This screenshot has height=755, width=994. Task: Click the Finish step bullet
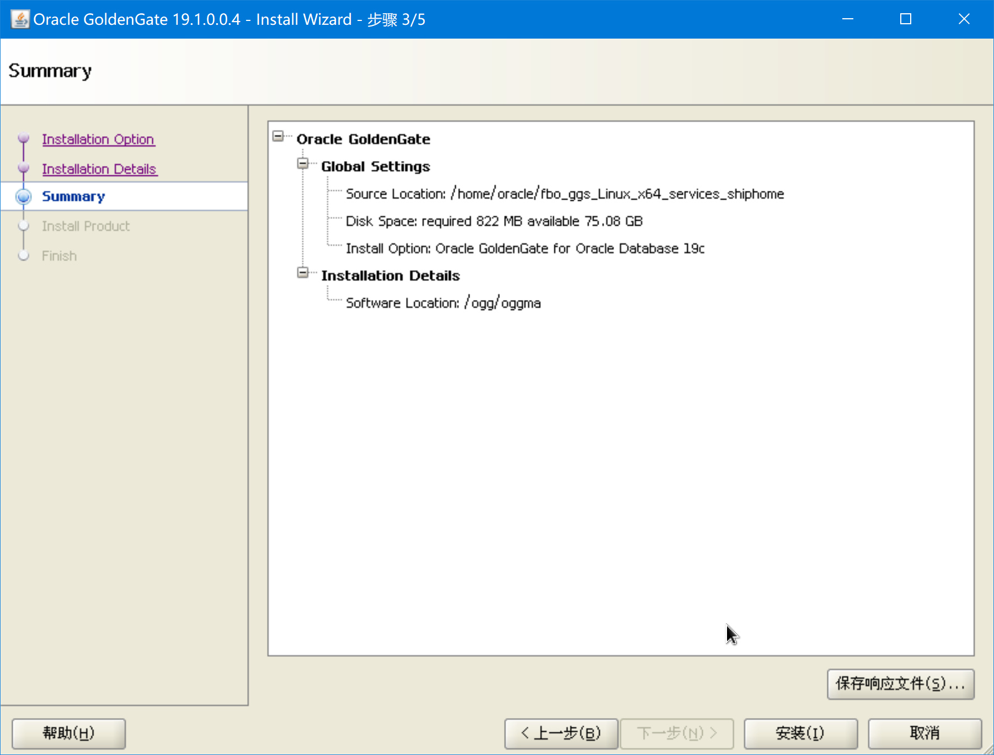24,256
